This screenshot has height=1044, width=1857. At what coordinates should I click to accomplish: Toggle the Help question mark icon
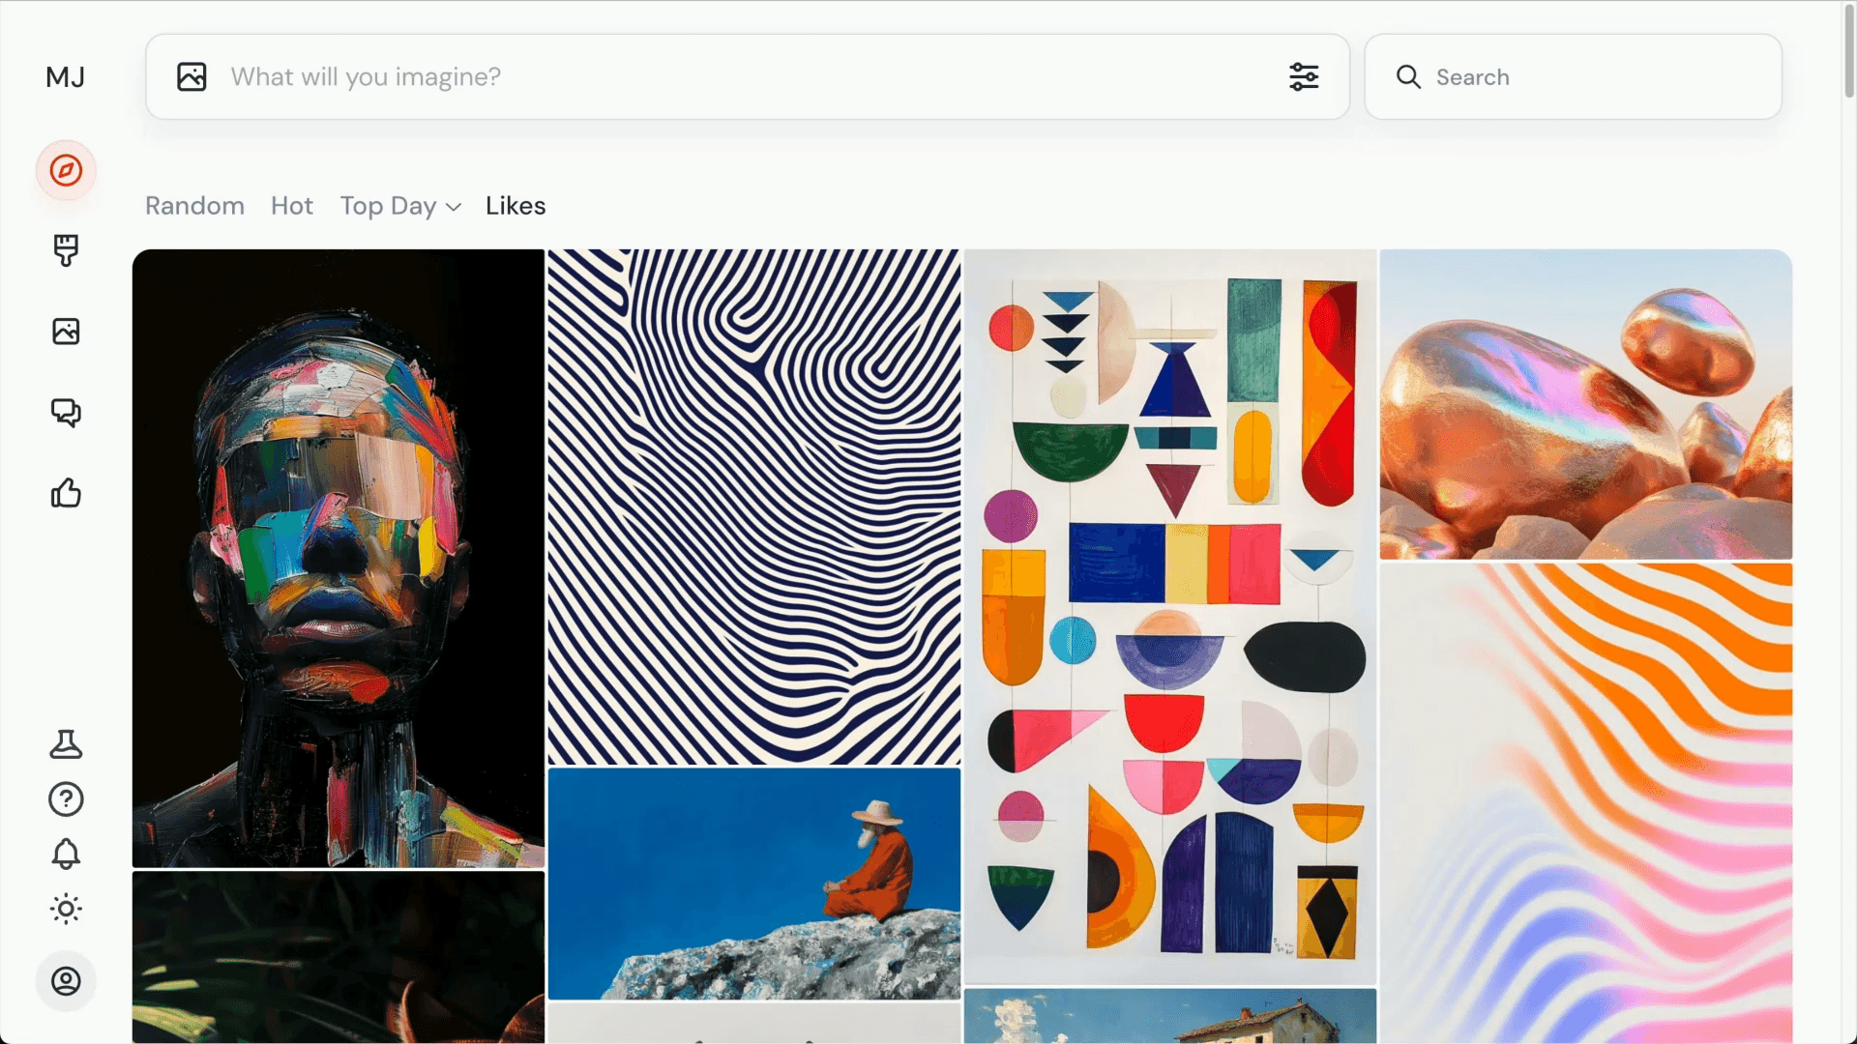click(x=67, y=799)
